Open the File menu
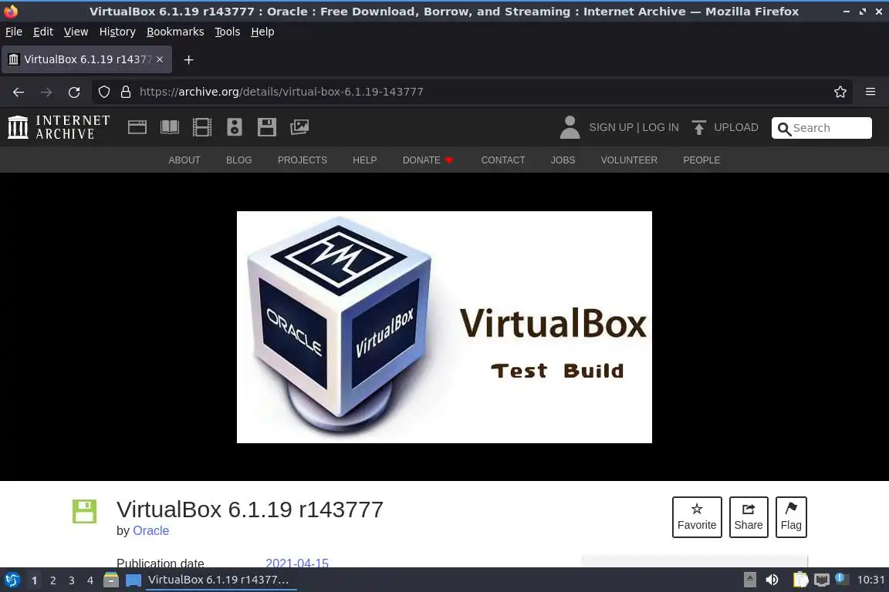Image resolution: width=889 pixels, height=592 pixels. [14, 32]
